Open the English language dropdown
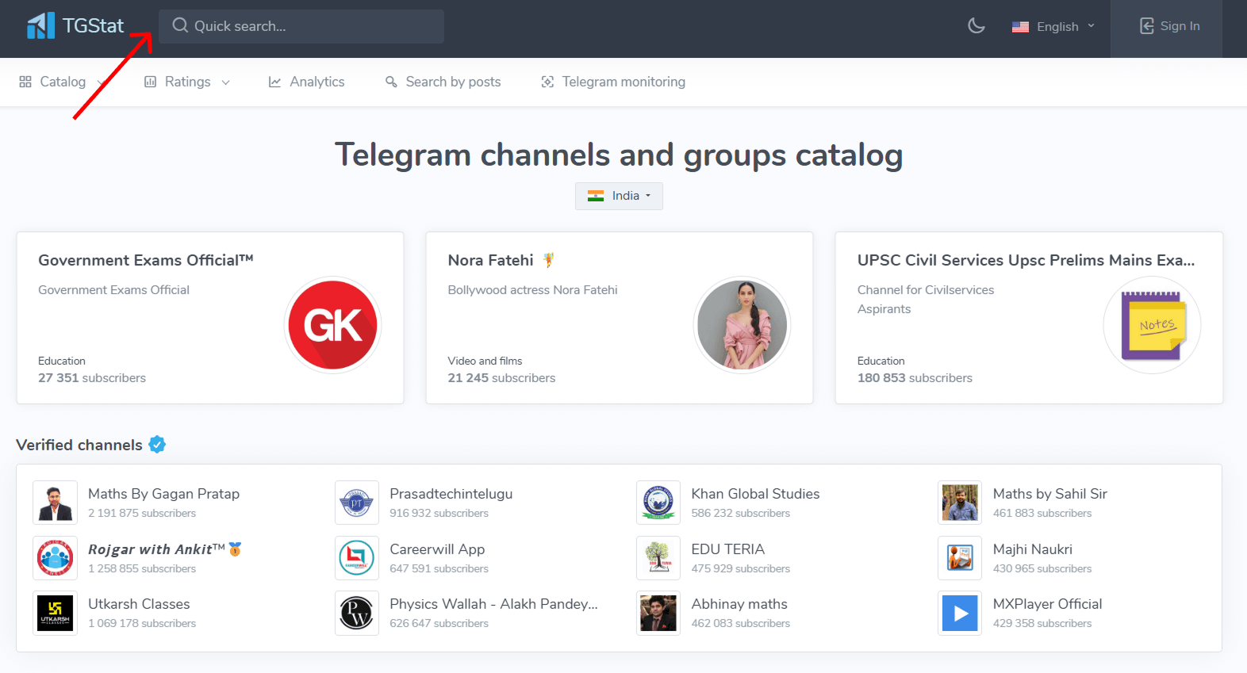The height and width of the screenshot is (673, 1247). 1053,27
